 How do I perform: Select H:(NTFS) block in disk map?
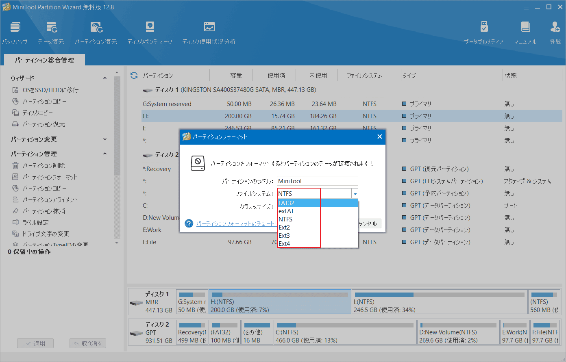coord(280,302)
